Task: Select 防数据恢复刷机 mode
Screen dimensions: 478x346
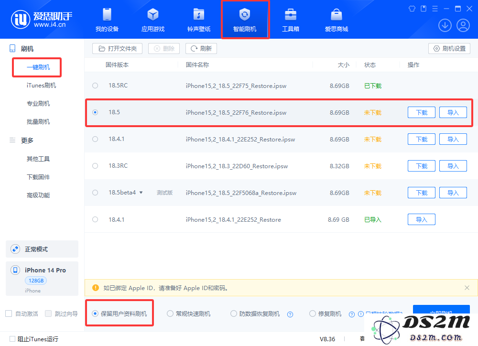Action: [255, 314]
